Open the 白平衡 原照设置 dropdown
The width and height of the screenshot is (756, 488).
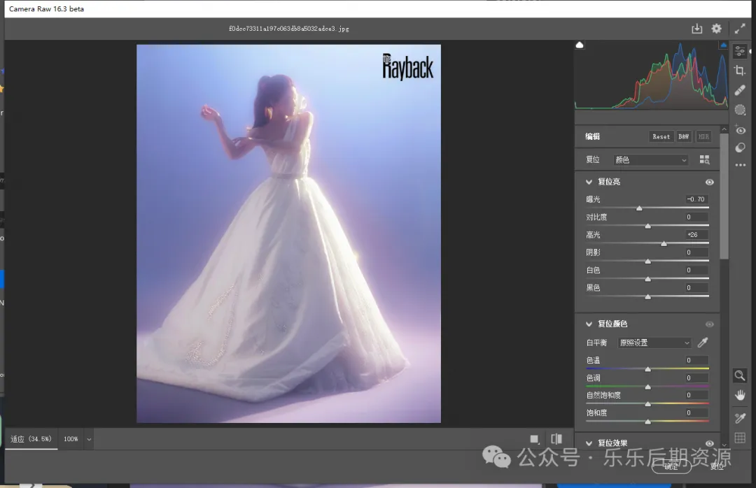coord(654,343)
